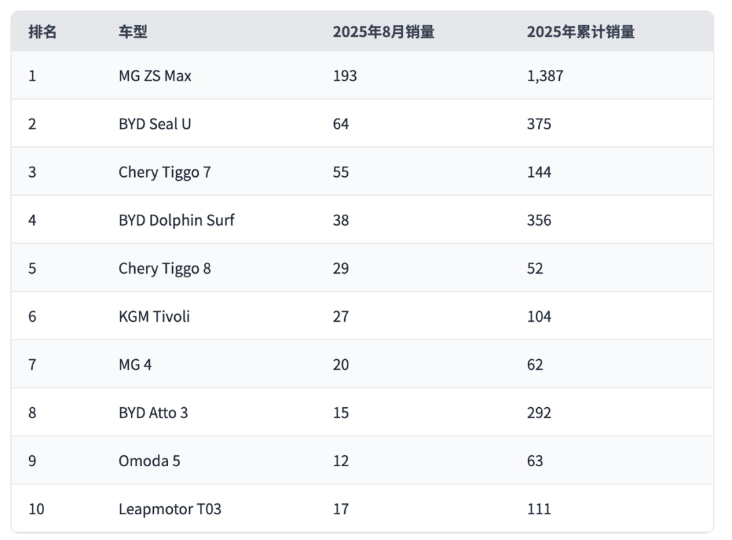This screenshot has width=732, height=540.
Task: Click rank number 10 cell
Action: click(x=36, y=509)
